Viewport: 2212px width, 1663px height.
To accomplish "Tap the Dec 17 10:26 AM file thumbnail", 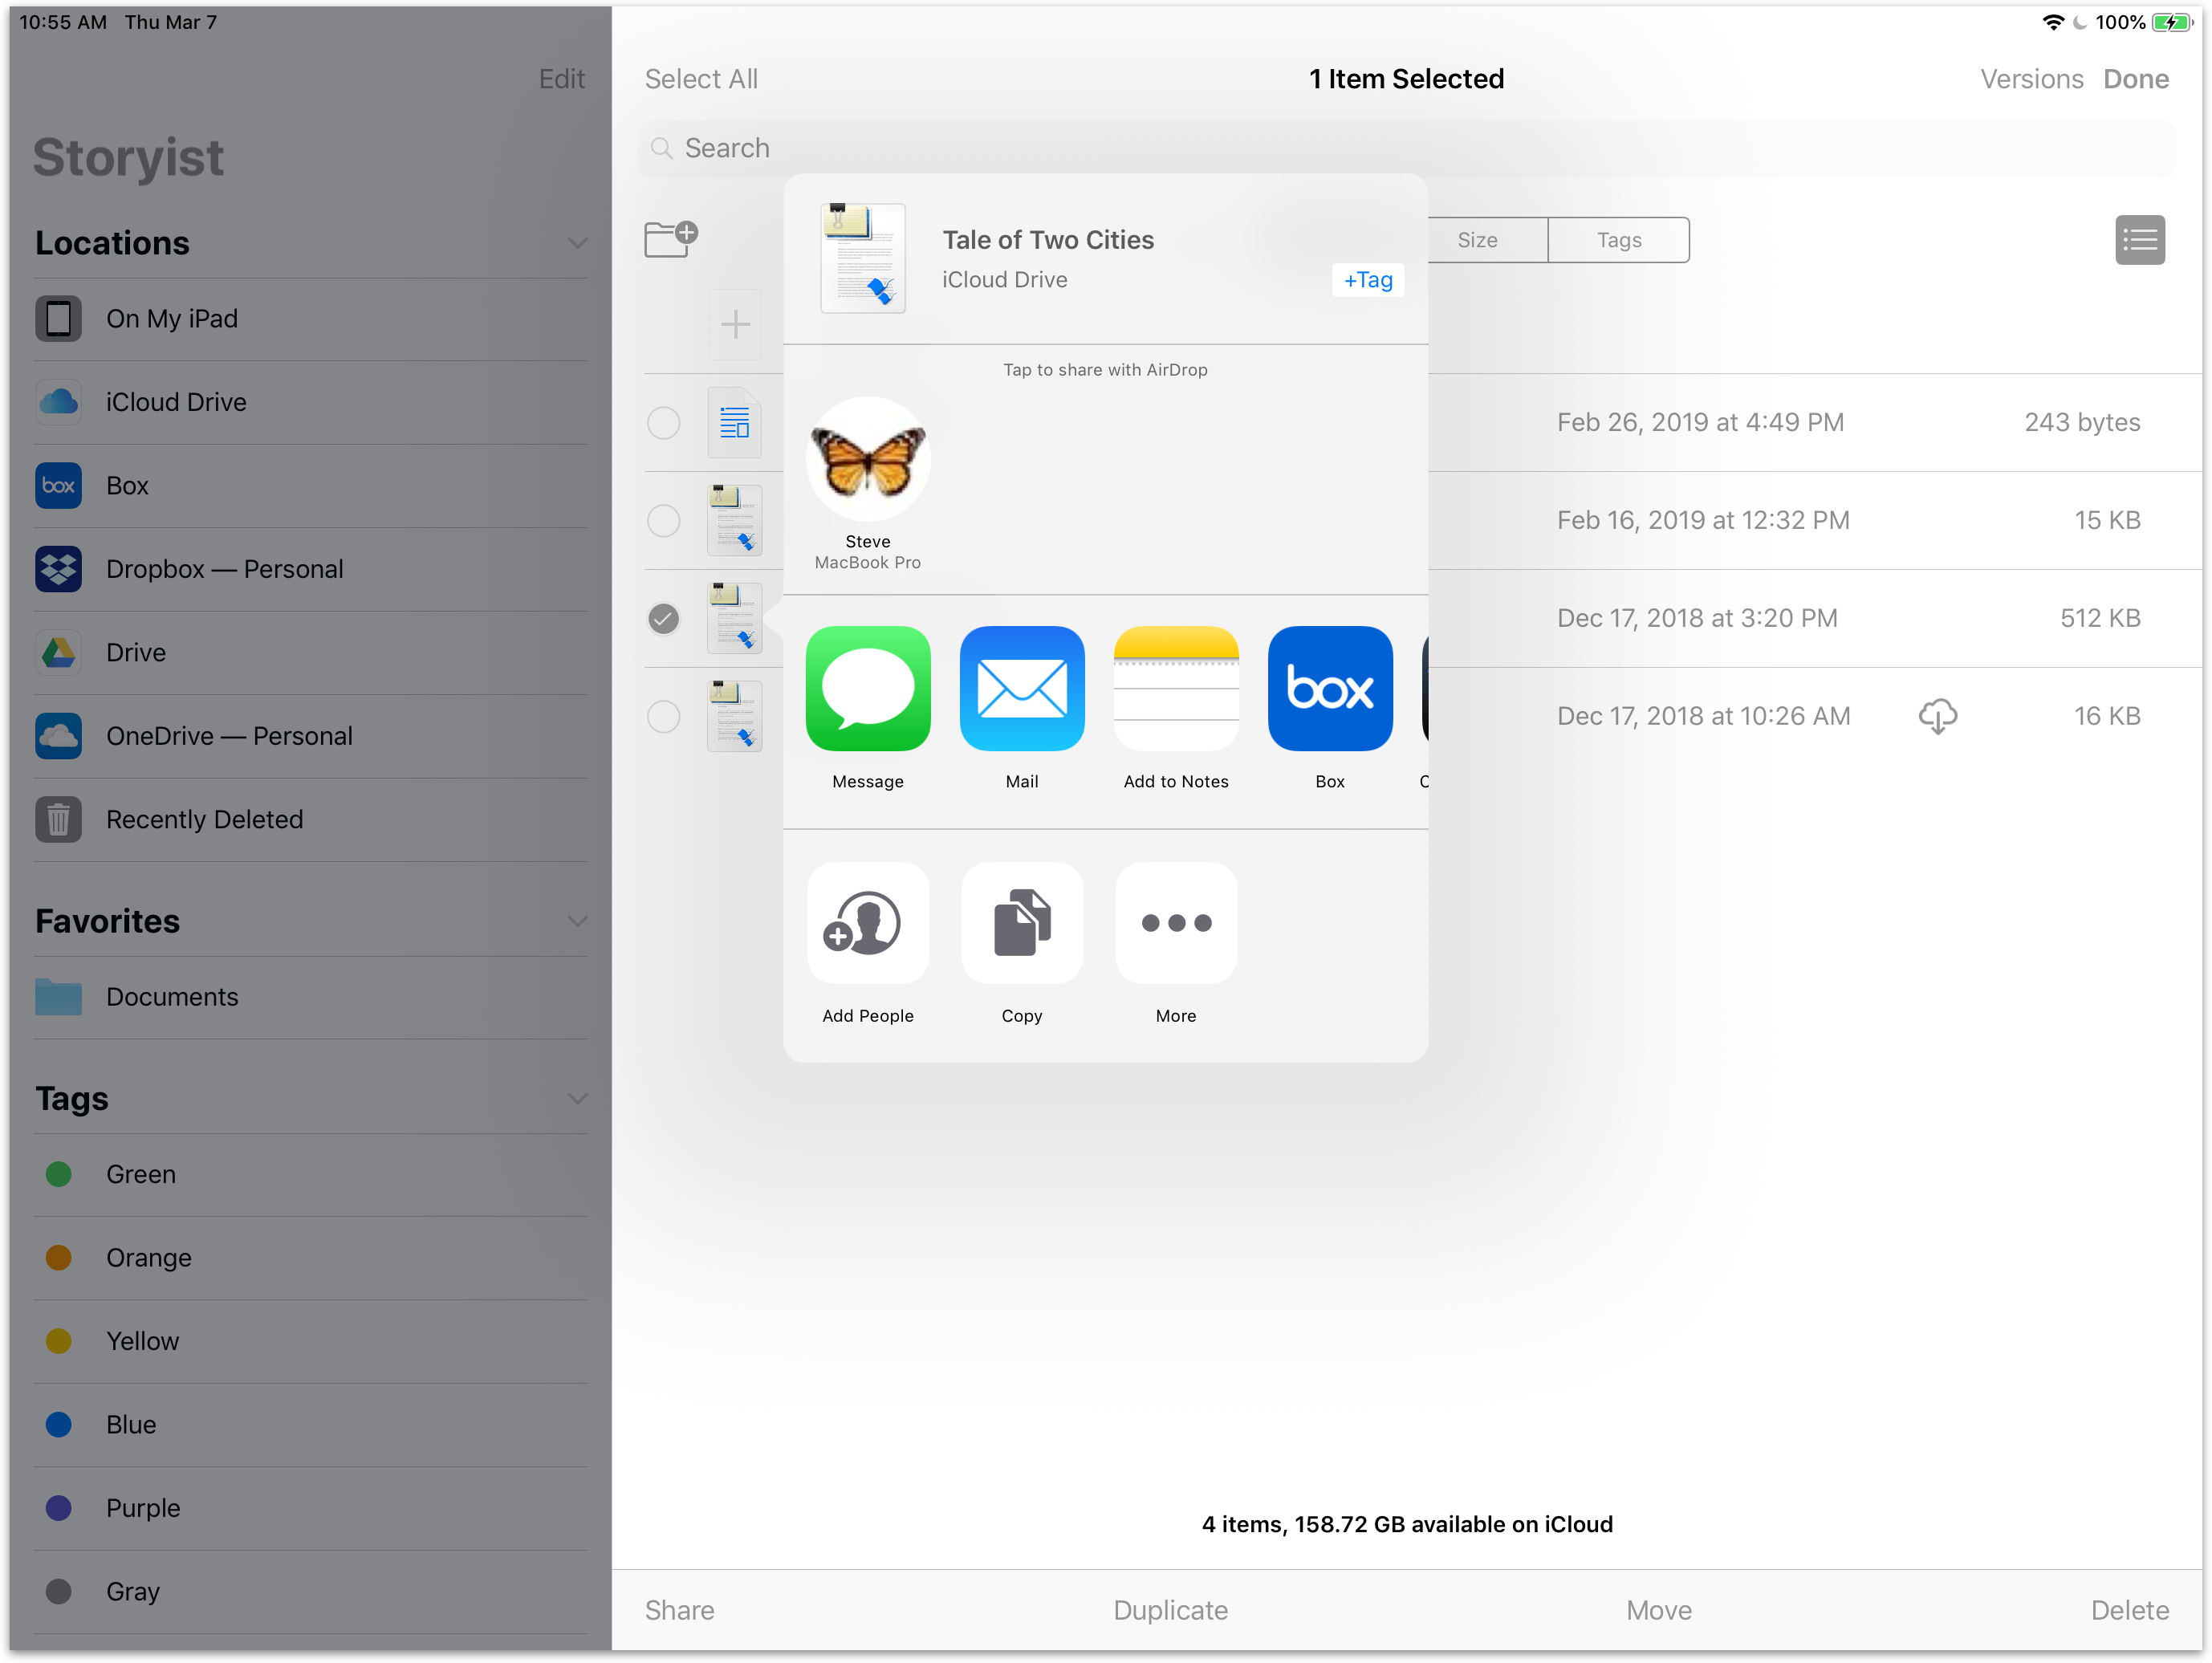I will pyautogui.click(x=734, y=716).
